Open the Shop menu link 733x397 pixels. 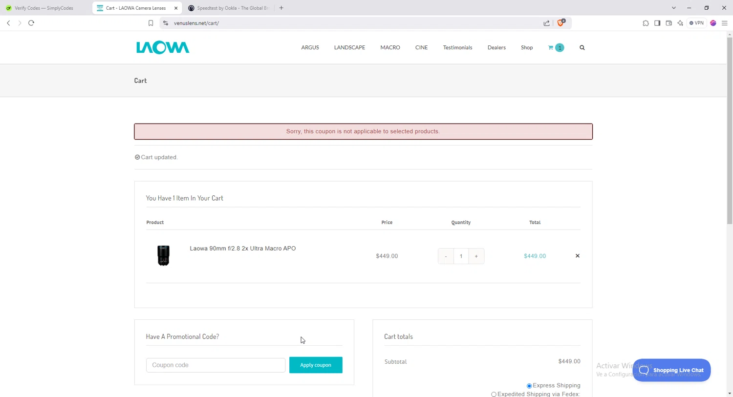(527, 47)
